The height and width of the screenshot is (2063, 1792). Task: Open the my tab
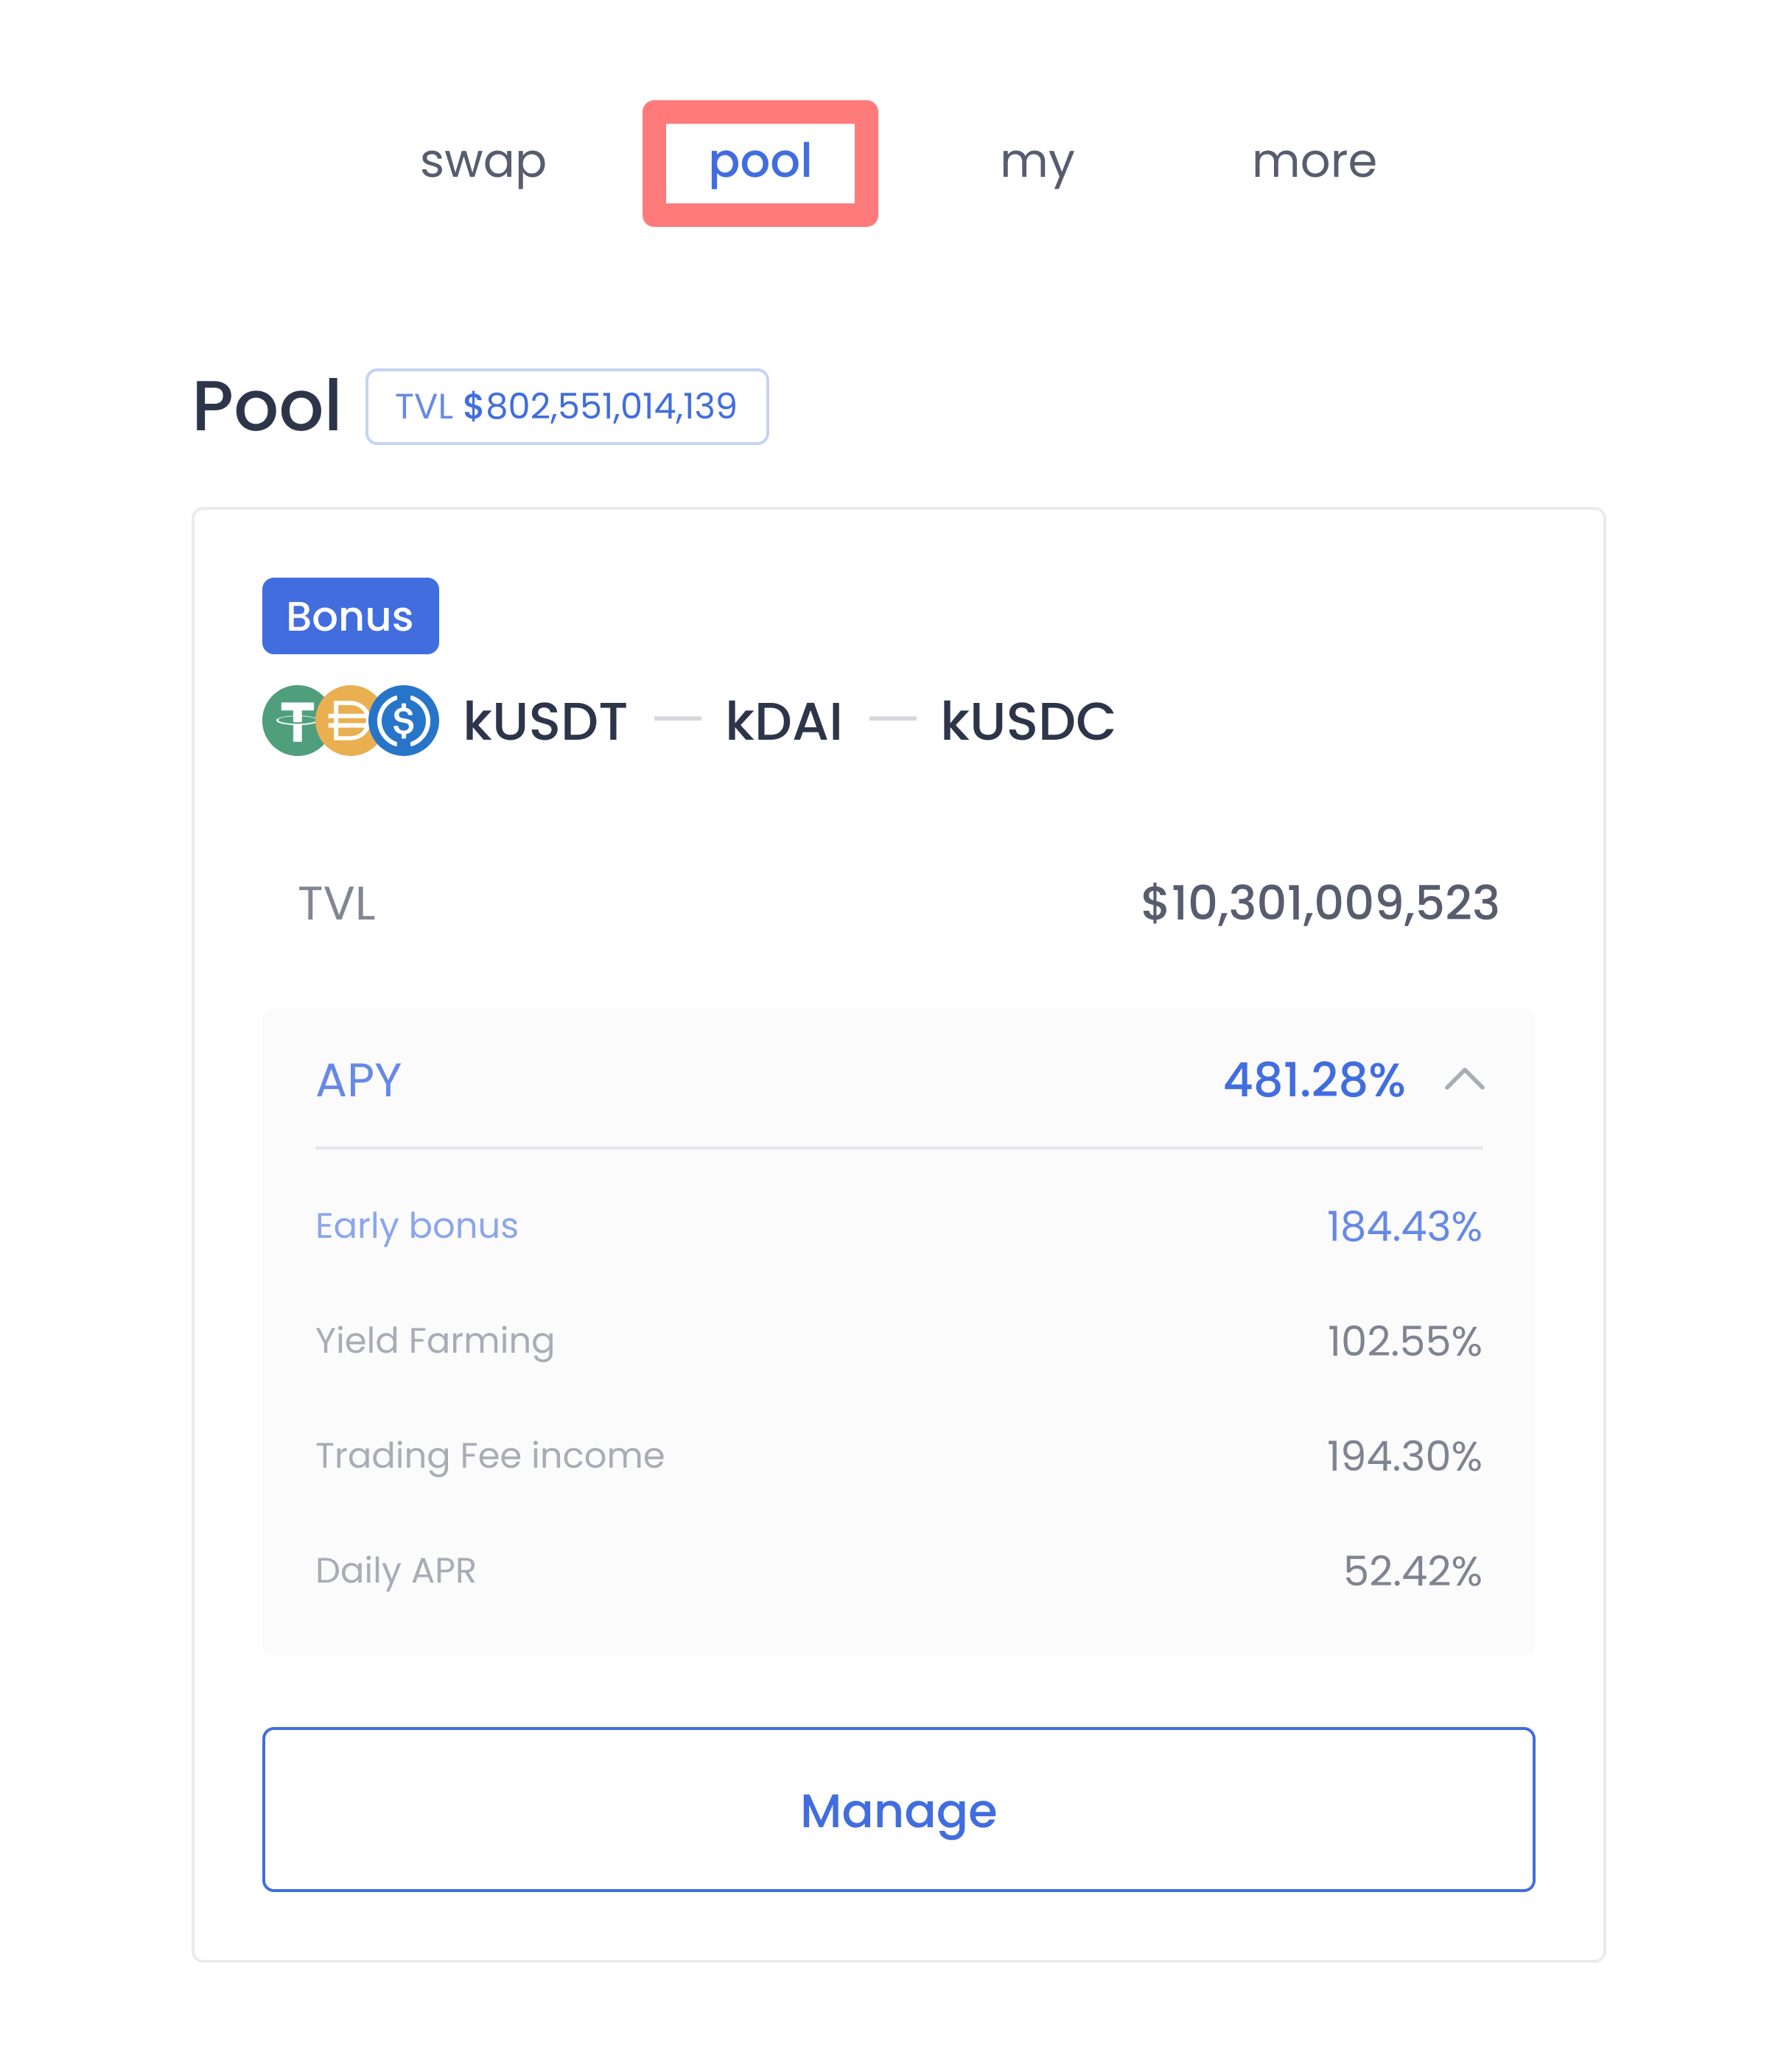coord(1037,162)
